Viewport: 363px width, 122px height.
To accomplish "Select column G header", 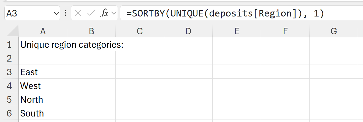I will [334, 31].
